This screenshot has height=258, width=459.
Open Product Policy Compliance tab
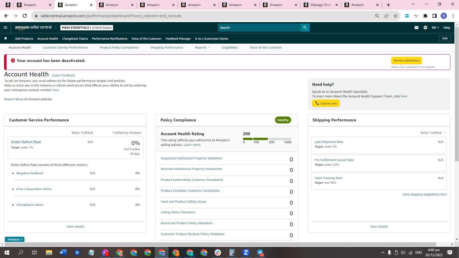pyautogui.click(x=119, y=47)
